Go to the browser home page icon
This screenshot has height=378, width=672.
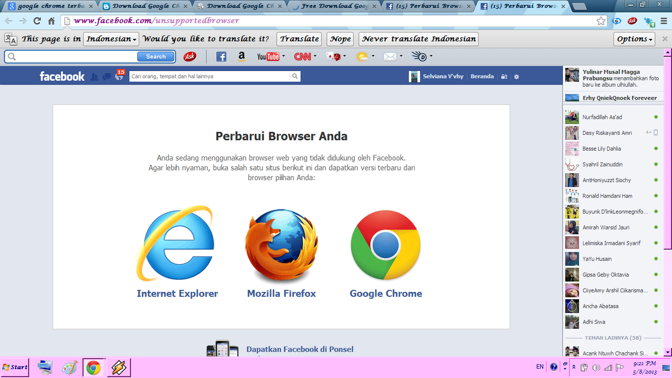[51, 21]
